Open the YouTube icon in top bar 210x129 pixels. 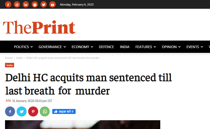point(52,5)
